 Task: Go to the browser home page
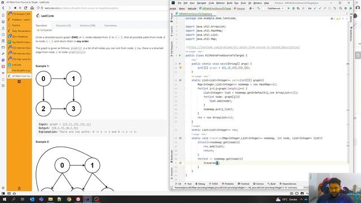[32, 8]
